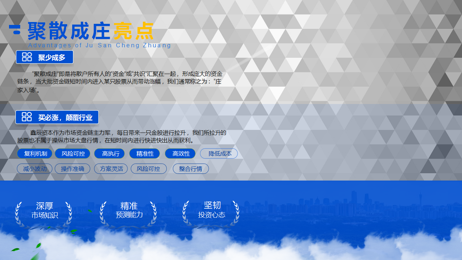
Task: Choose the outlined 风险可控 tag
Action: pyautogui.click(x=148, y=169)
